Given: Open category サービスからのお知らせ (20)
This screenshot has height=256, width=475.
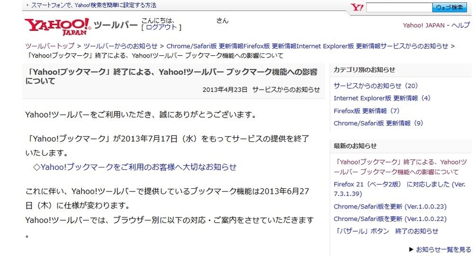Looking at the screenshot, I should coord(376,86).
